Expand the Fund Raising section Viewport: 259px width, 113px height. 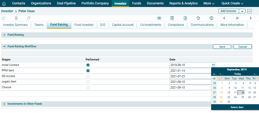tap(4, 35)
